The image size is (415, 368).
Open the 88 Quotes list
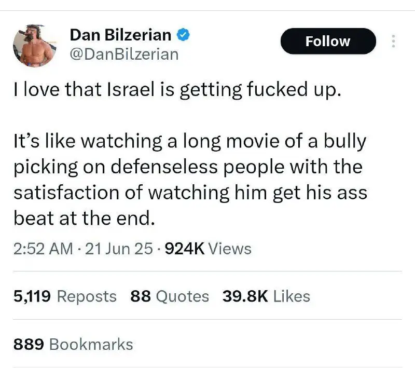pos(170,296)
